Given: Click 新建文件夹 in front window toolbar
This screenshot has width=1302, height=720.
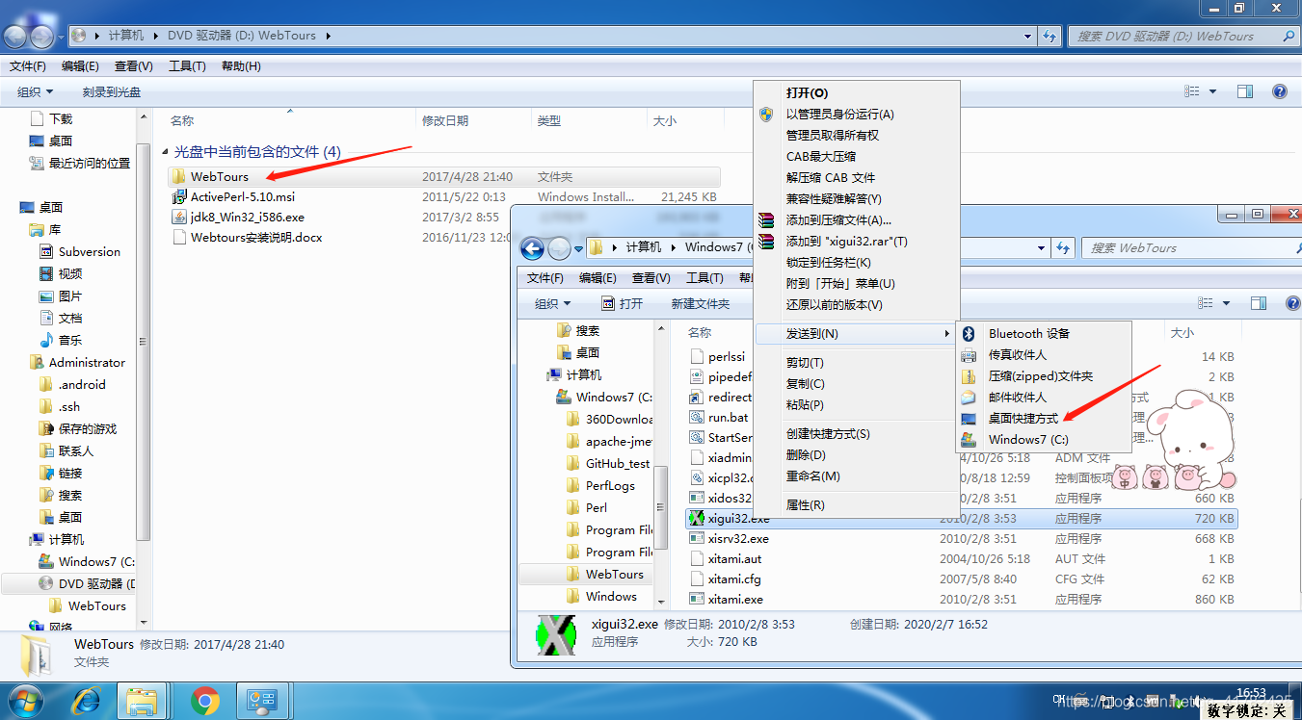Looking at the screenshot, I should tap(701, 304).
